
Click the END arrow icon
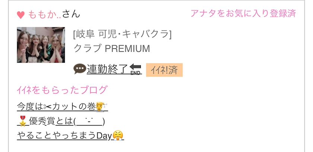point(136,69)
